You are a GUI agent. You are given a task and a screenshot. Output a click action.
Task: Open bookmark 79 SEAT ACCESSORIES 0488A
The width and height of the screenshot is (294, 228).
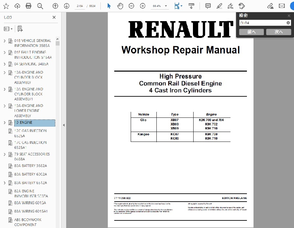point(32,157)
